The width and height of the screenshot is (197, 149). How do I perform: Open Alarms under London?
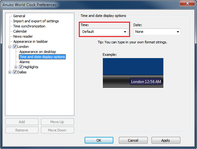click(x=24, y=62)
